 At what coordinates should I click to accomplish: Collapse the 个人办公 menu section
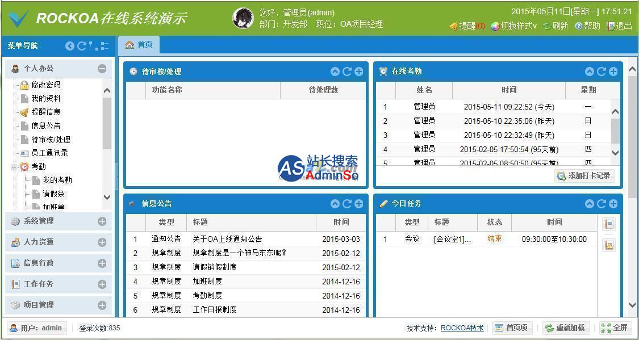(102, 69)
